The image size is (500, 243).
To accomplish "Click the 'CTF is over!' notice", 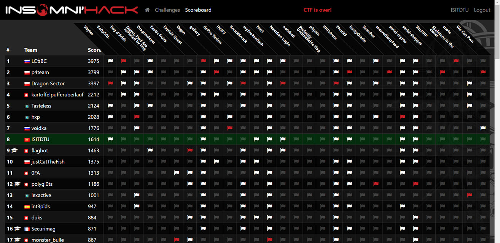I will [317, 10].
